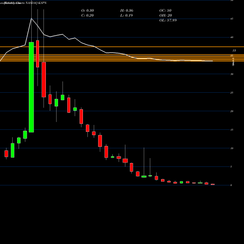The image size is (244, 244).
Task: Click the 25 price axis label
Action: tap(232, 93)
